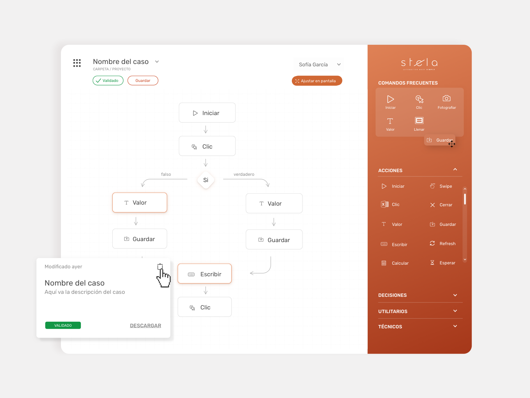530x398 pixels.
Task: Expand the Nombre del caso title dropdown
Action: click(157, 62)
